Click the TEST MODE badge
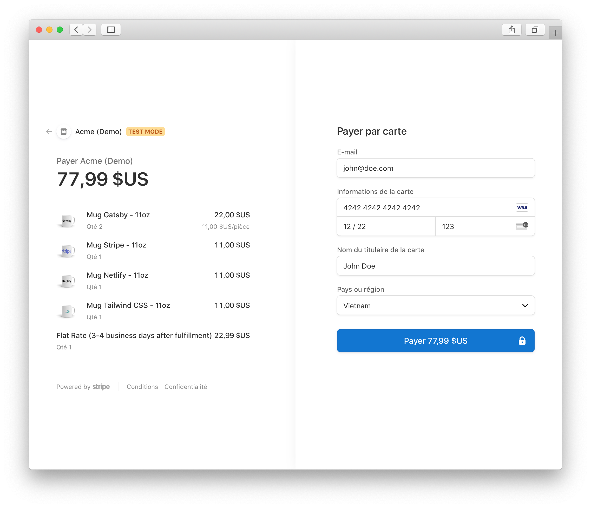The height and width of the screenshot is (508, 591). [146, 132]
